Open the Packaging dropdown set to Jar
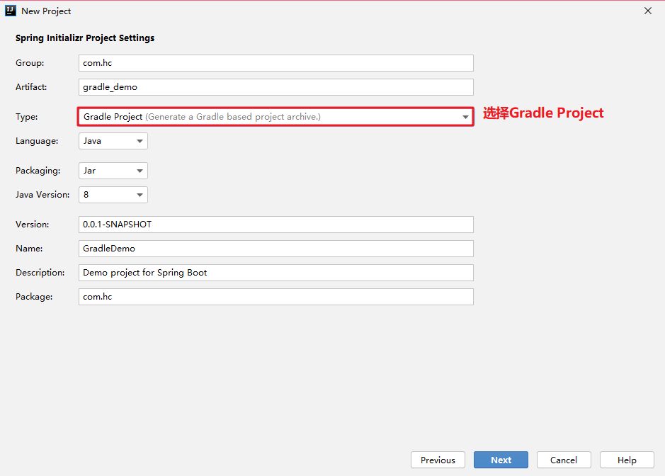665x476 pixels. 113,171
